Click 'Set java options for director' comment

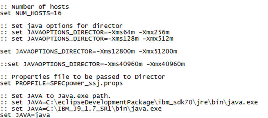point(61,26)
